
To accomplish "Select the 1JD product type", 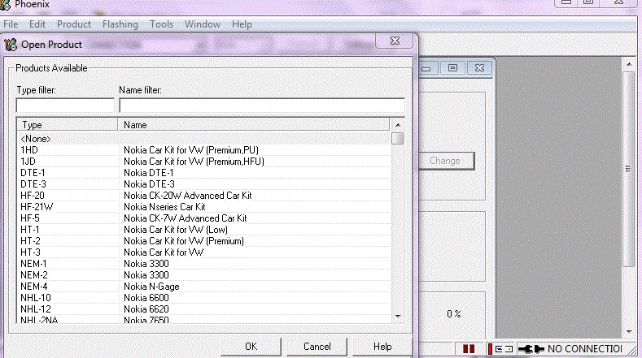I will pos(28,162).
